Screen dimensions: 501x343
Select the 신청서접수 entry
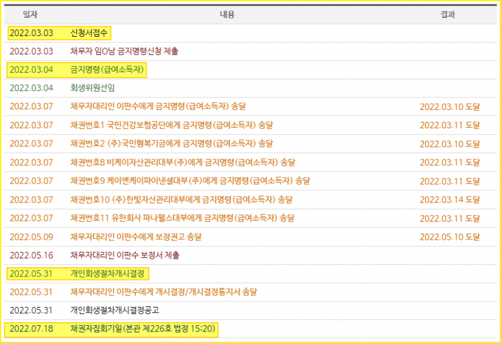pyautogui.click(x=89, y=33)
